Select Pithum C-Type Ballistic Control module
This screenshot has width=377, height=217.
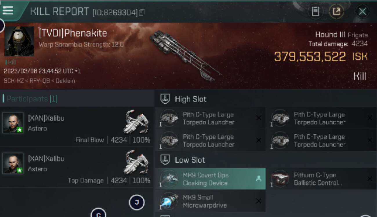pyautogui.click(x=321, y=179)
